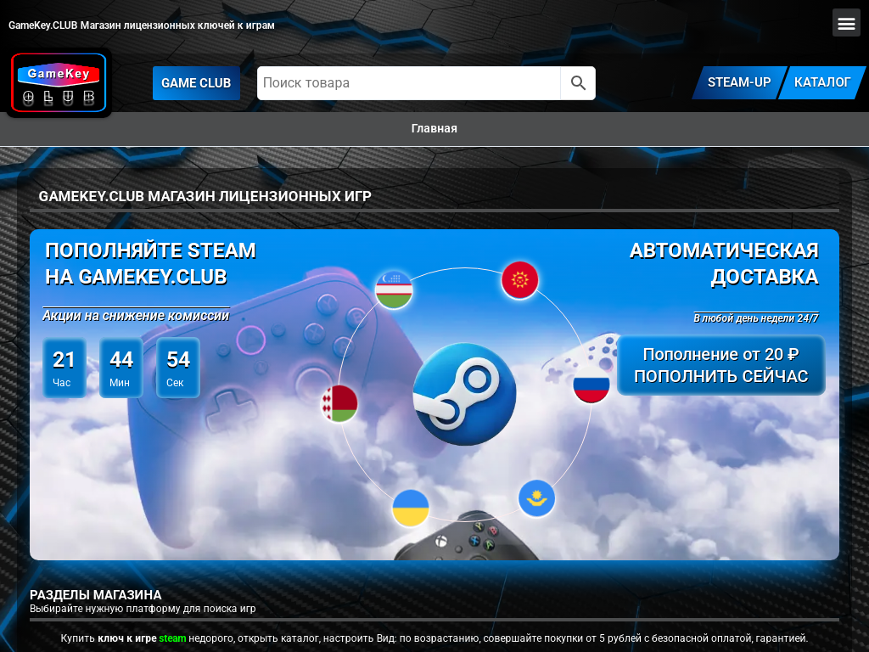The width and height of the screenshot is (869, 652).
Task: Select the Russia flag icon
Action: (591, 385)
